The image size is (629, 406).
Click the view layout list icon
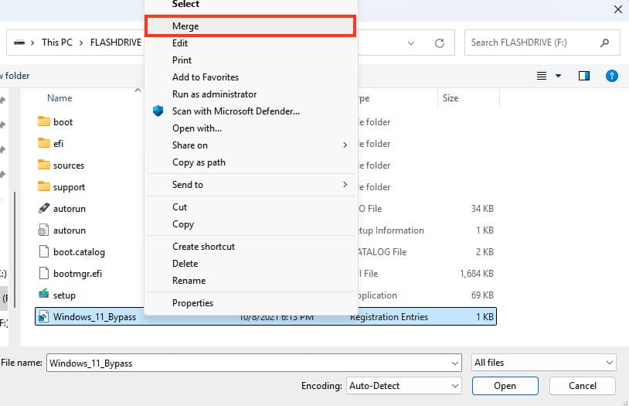(x=542, y=76)
